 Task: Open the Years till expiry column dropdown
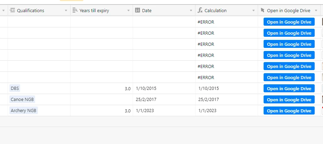click(x=129, y=11)
